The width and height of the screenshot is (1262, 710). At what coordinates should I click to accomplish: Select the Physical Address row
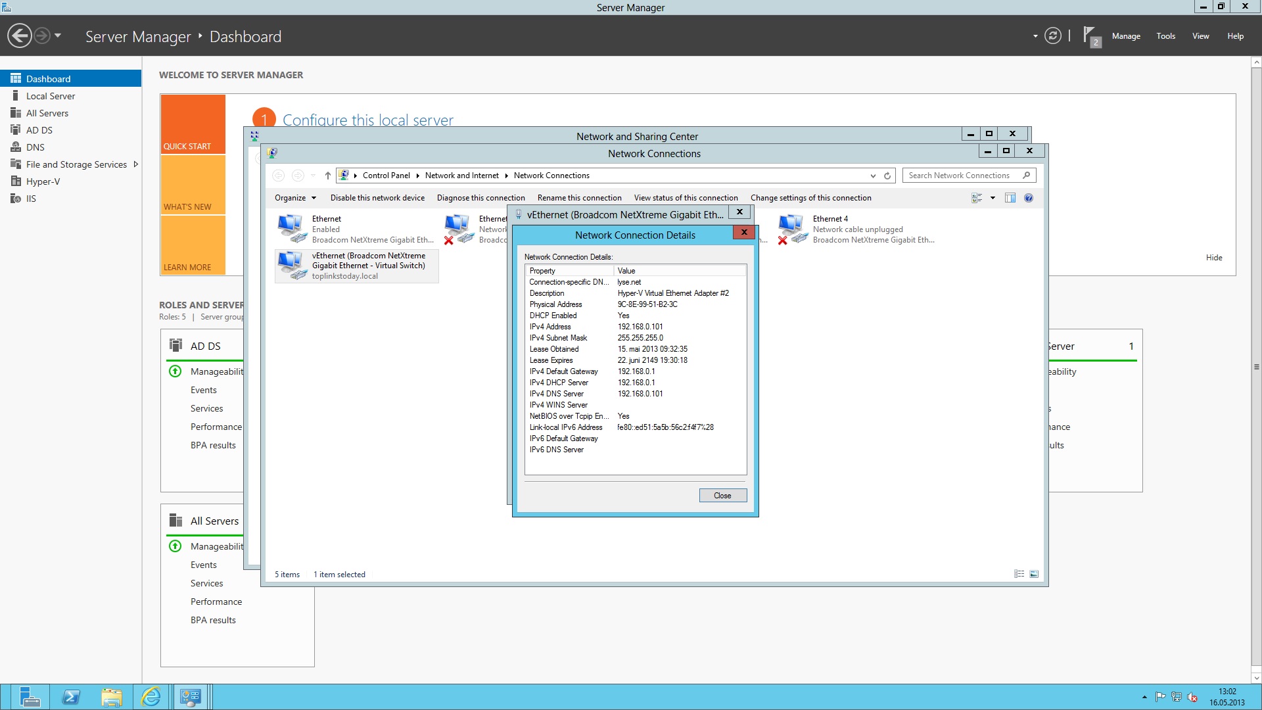point(635,304)
